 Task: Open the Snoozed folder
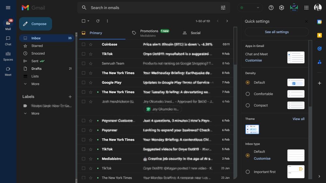pyautogui.click(x=47, y=53)
